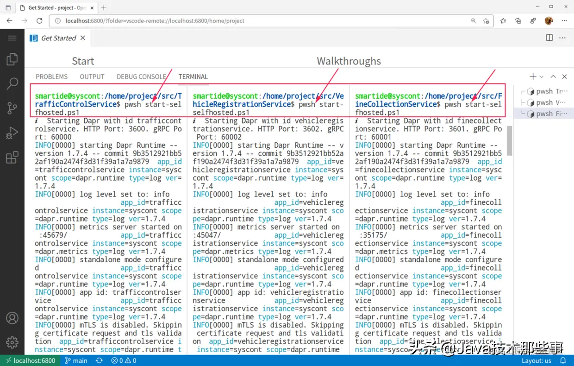Viewport: 574px width, 366px height.
Task: Switch to the PROBLEMS panel tab
Action: click(52, 77)
